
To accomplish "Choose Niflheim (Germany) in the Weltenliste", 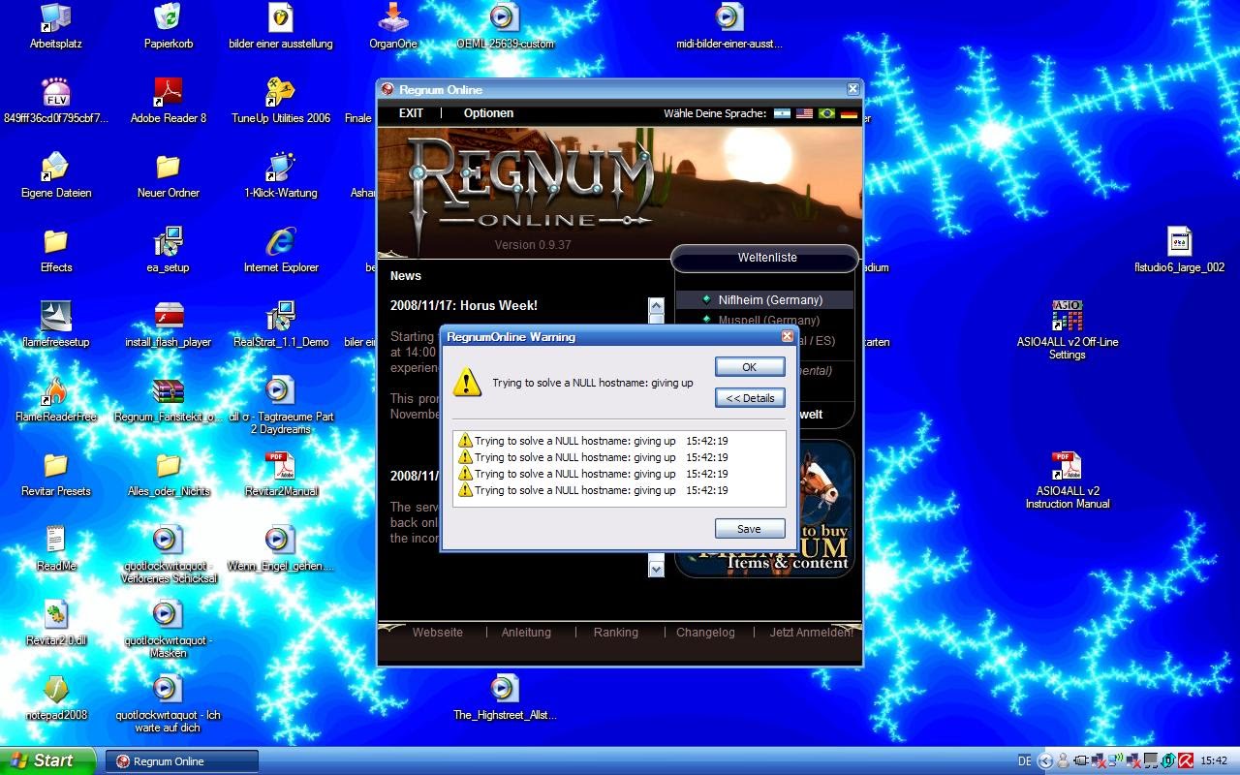I will pos(764,300).
